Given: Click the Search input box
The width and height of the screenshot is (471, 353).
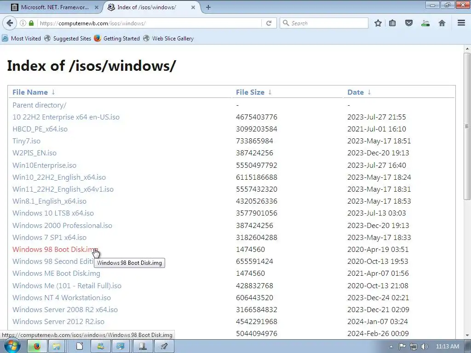Looking at the screenshot, I should [x=324, y=23].
